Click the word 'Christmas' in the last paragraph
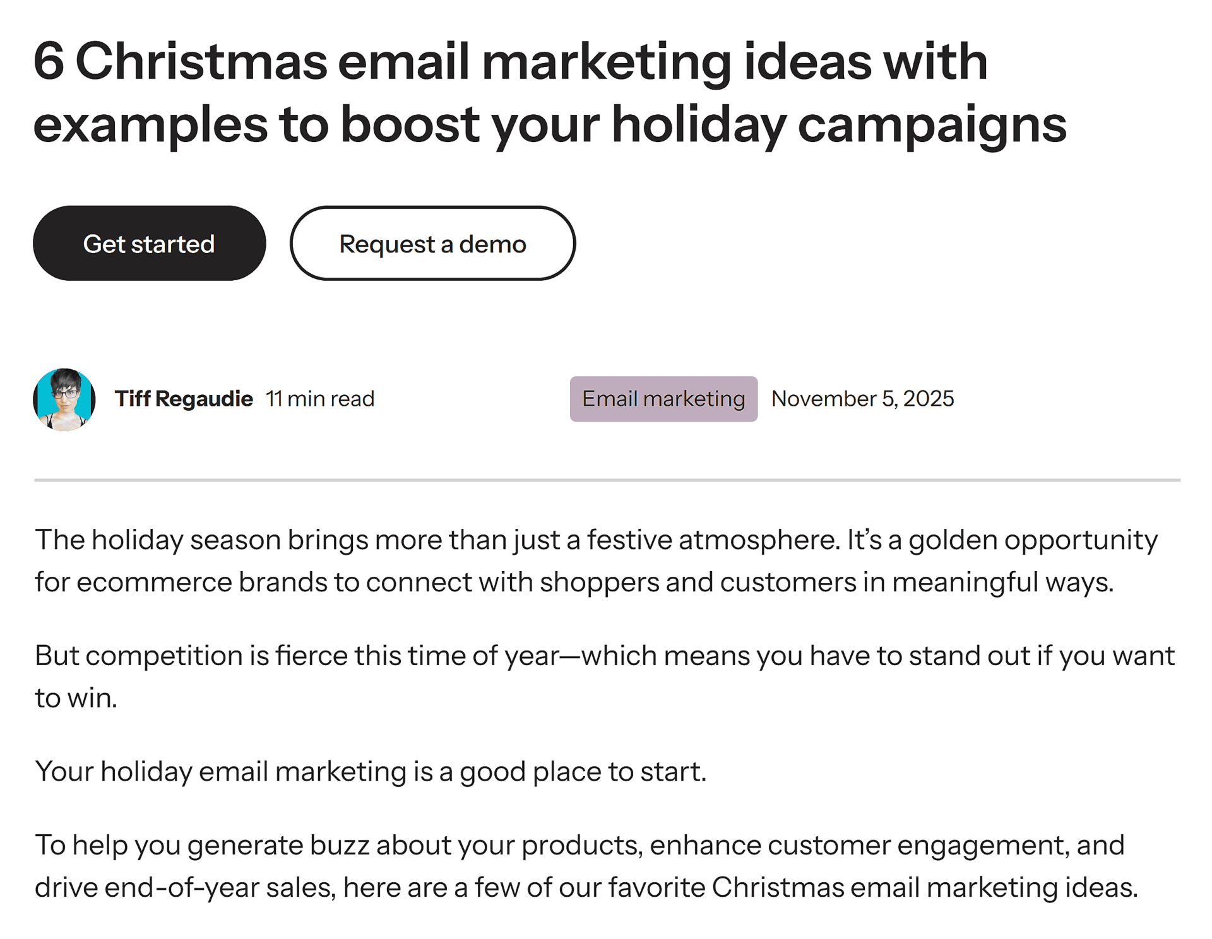 (x=778, y=887)
